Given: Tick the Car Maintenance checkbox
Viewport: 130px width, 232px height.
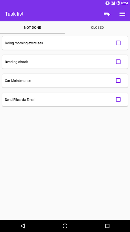Looking at the screenshot, I should click(x=118, y=81).
